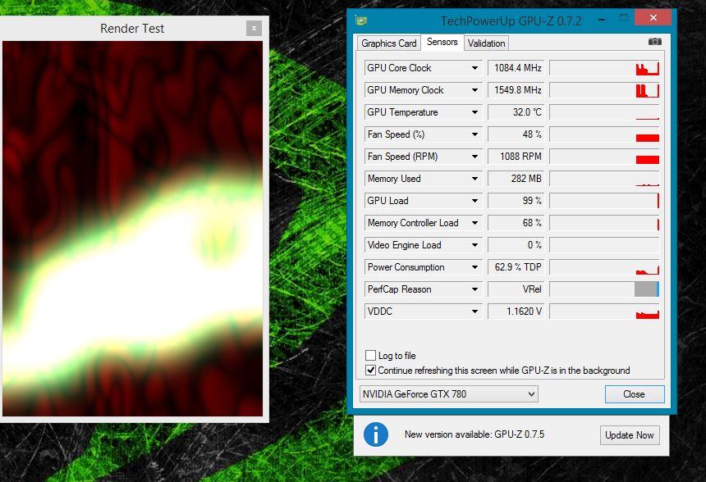706x482 pixels.
Task: Click the 99 % GPU load value
Action: pos(516,201)
